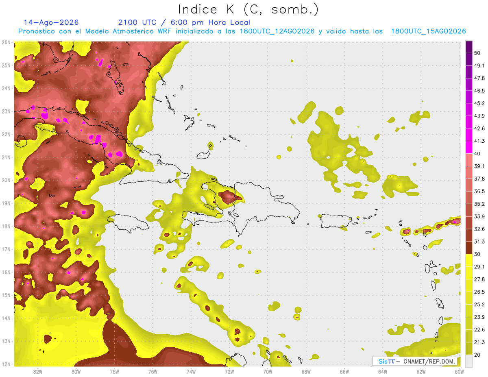Click colorbar value 45.2
The height and width of the screenshot is (377, 488).
tap(479, 103)
